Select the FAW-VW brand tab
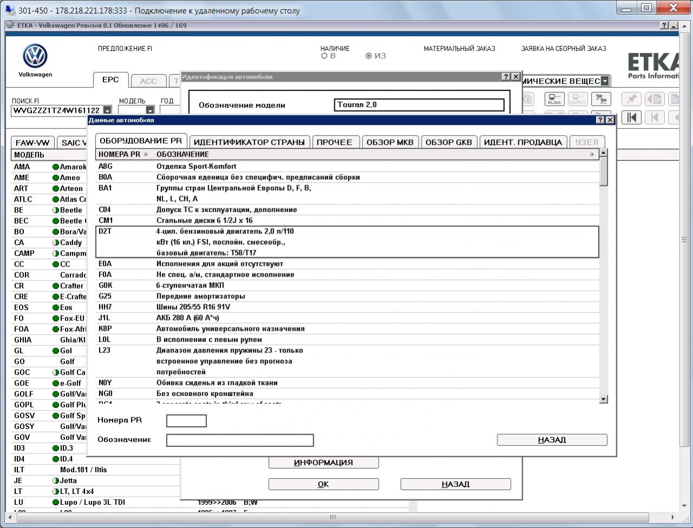693x528 pixels. pyautogui.click(x=33, y=143)
